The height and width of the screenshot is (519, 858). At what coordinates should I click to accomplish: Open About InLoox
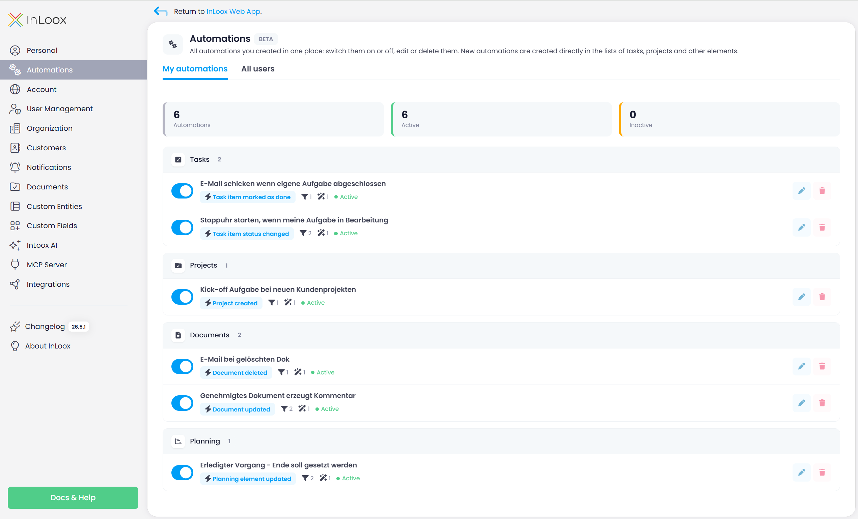click(48, 346)
